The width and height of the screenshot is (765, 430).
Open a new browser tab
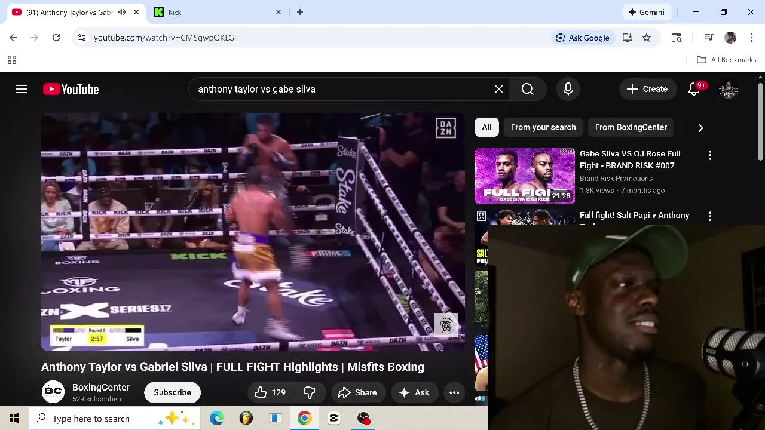(300, 12)
